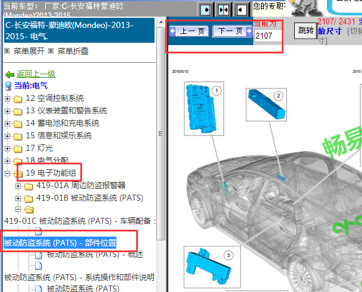Image resolution: width=362 pixels, height=292 pixels.
Task: Expand the 419-01B 被动防盗系统 node
Action: tap(18, 198)
